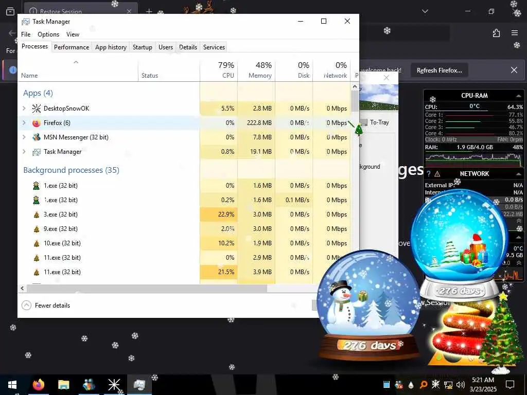Select the 3.exe (32 bit) process row
The image size is (527, 395).
[184, 214]
